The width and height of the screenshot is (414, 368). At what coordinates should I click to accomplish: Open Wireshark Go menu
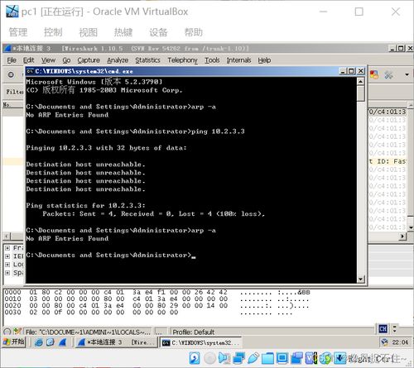(66, 60)
